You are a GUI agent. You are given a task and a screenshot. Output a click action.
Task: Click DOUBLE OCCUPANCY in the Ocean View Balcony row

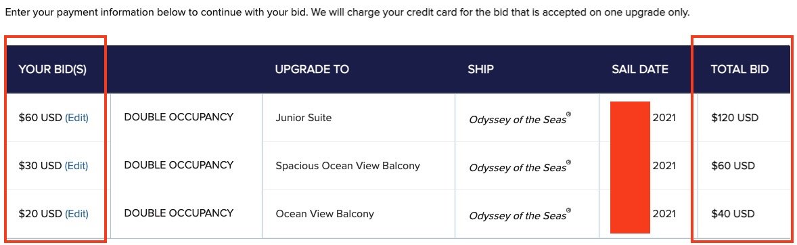[179, 213]
